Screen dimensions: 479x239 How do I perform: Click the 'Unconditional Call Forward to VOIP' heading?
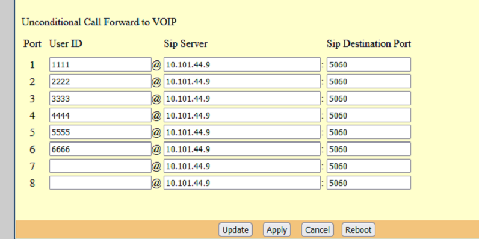(99, 22)
